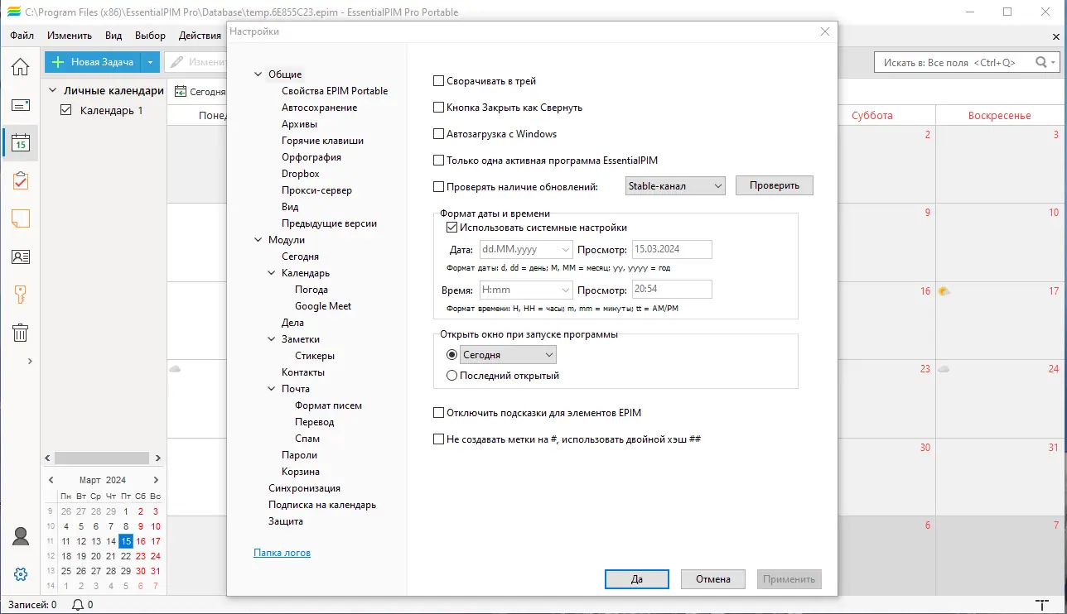Open the Вид menu
Image resolution: width=1067 pixels, height=614 pixels.
[113, 36]
